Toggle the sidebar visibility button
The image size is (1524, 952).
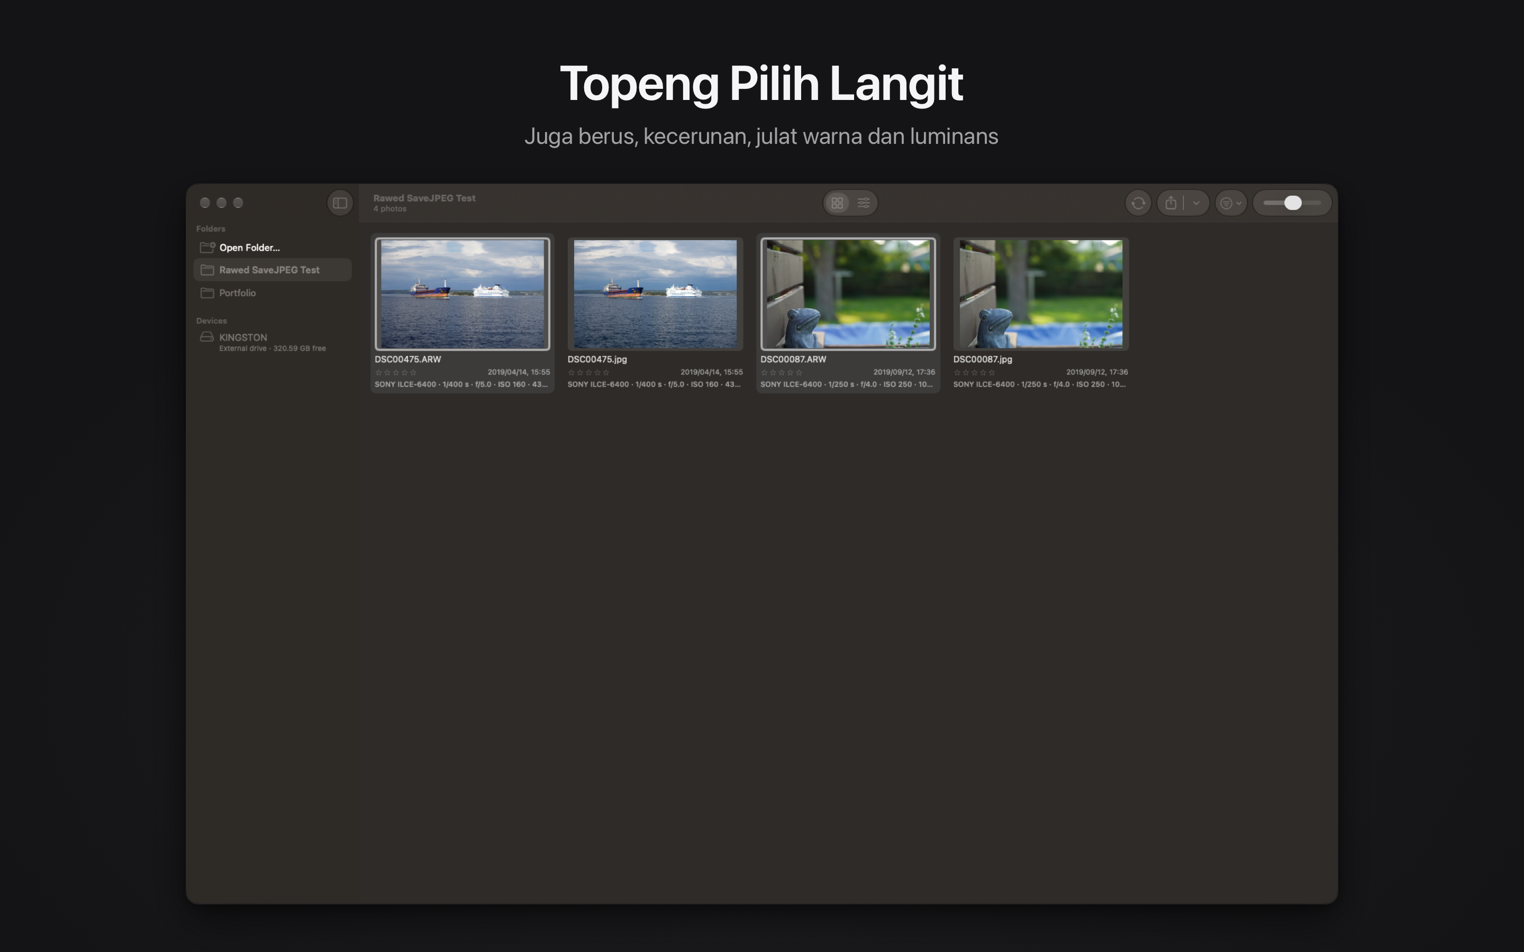(x=340, y=203)
